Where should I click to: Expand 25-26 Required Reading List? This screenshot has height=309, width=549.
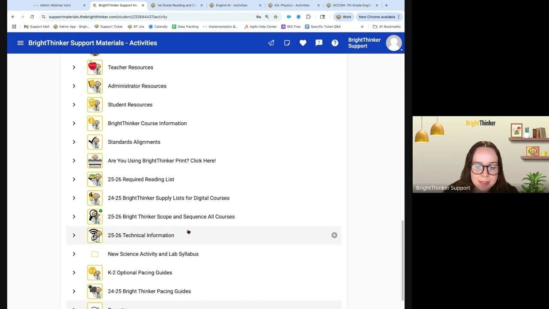74,179
